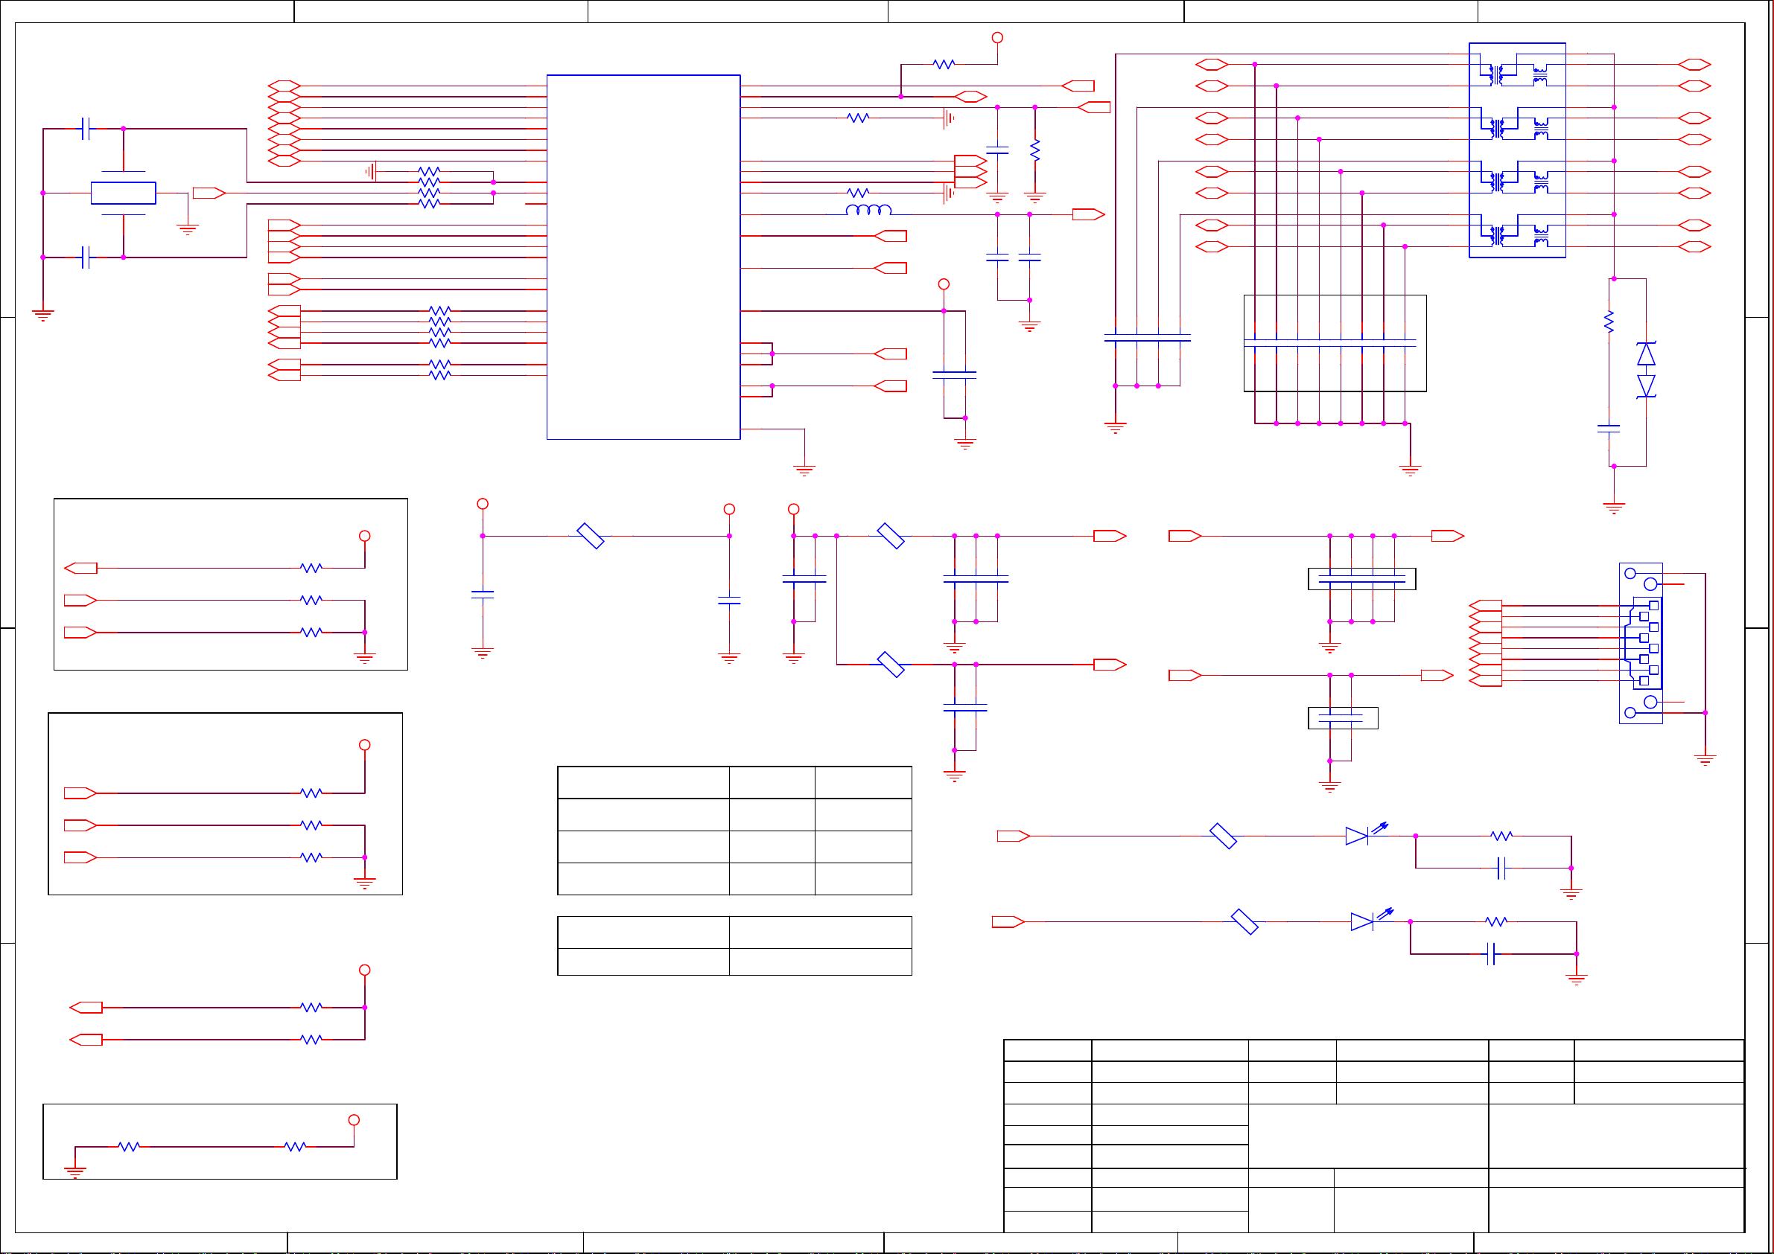
Task: Select the crystal oscillator symbol
Action: tap(124, 193)
